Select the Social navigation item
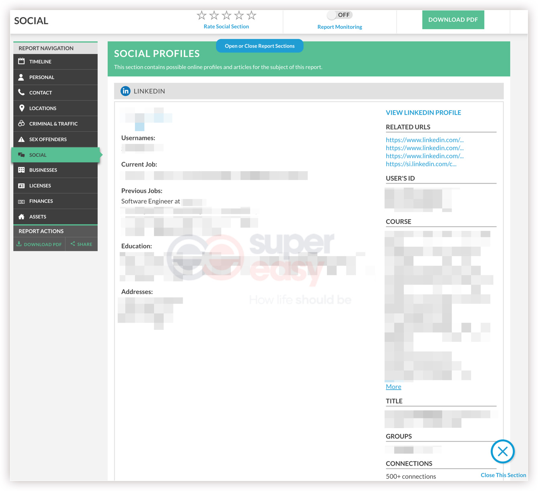538x491 pixels. pyautogui.click(x=55, y=155)
